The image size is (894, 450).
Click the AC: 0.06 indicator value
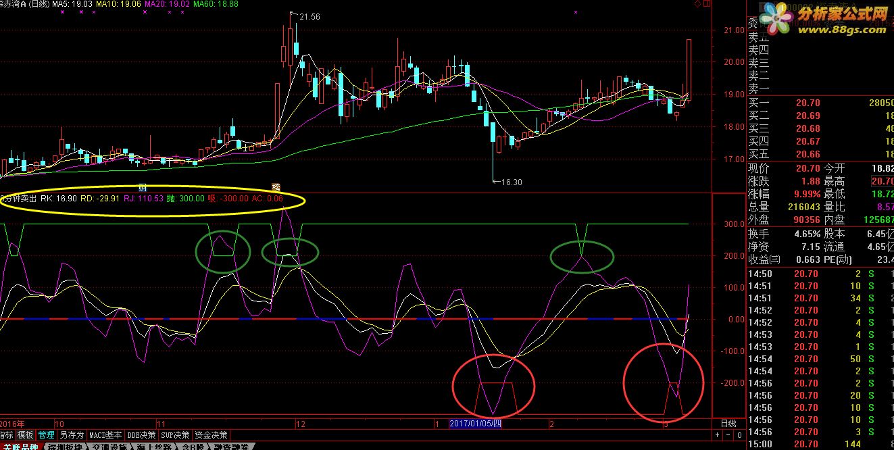point(268,199)
